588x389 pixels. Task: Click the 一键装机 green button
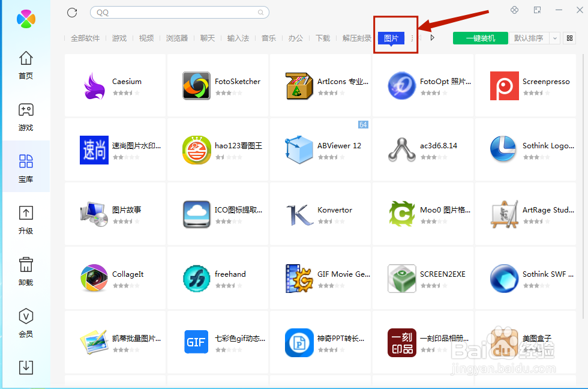[481, 38]
